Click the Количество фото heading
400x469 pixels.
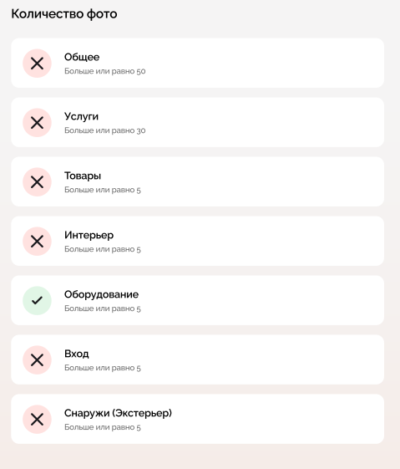(64, 14)
